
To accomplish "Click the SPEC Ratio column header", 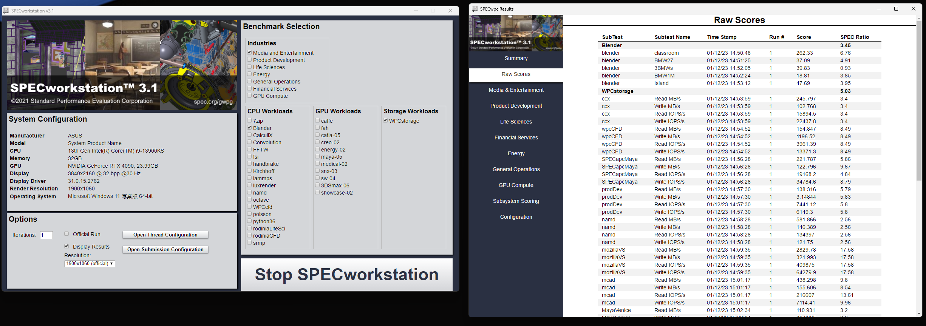I will tap(855, 37).
